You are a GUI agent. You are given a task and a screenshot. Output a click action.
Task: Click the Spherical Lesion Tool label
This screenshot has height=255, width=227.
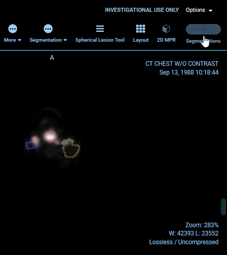pyautogui.click(x=100, y=40)
